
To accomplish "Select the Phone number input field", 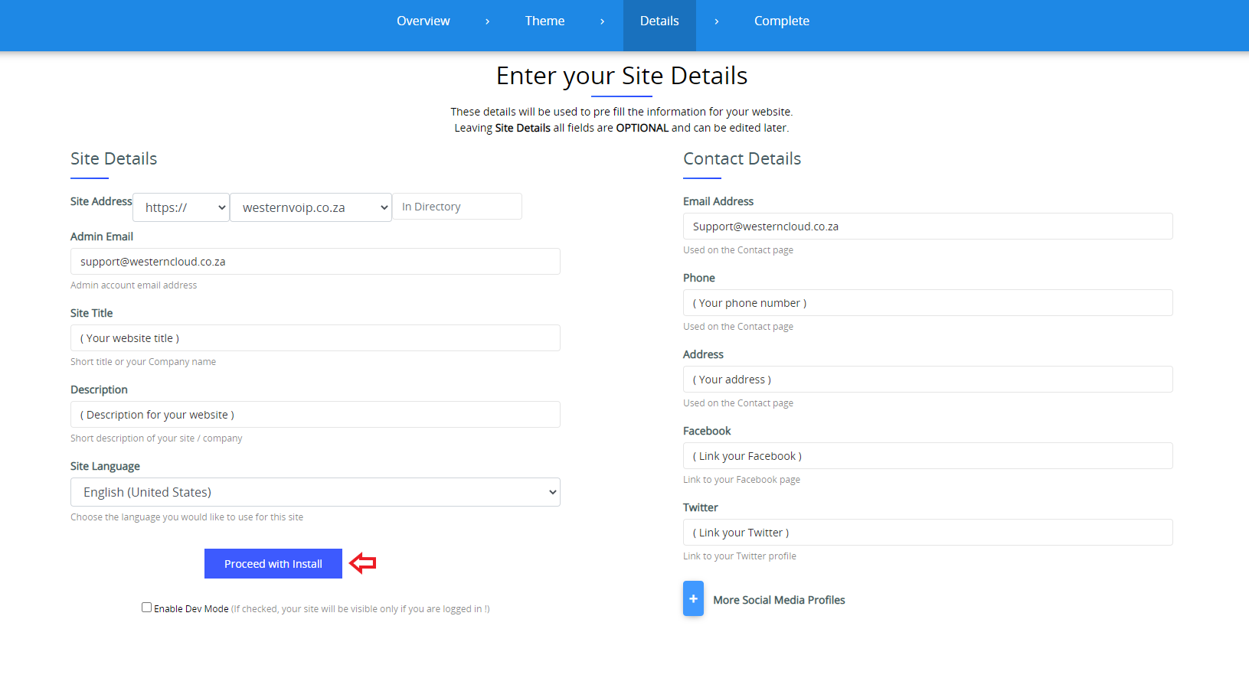I will click(927, 303).
